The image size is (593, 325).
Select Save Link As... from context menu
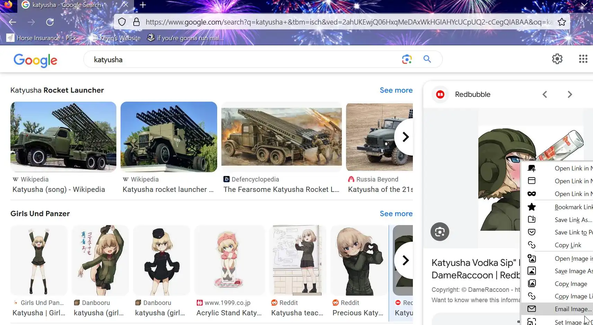[557, 220]
